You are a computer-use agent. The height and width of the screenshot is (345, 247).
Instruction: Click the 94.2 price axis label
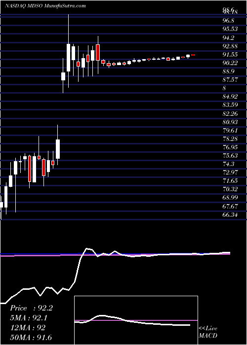point(228,38)
